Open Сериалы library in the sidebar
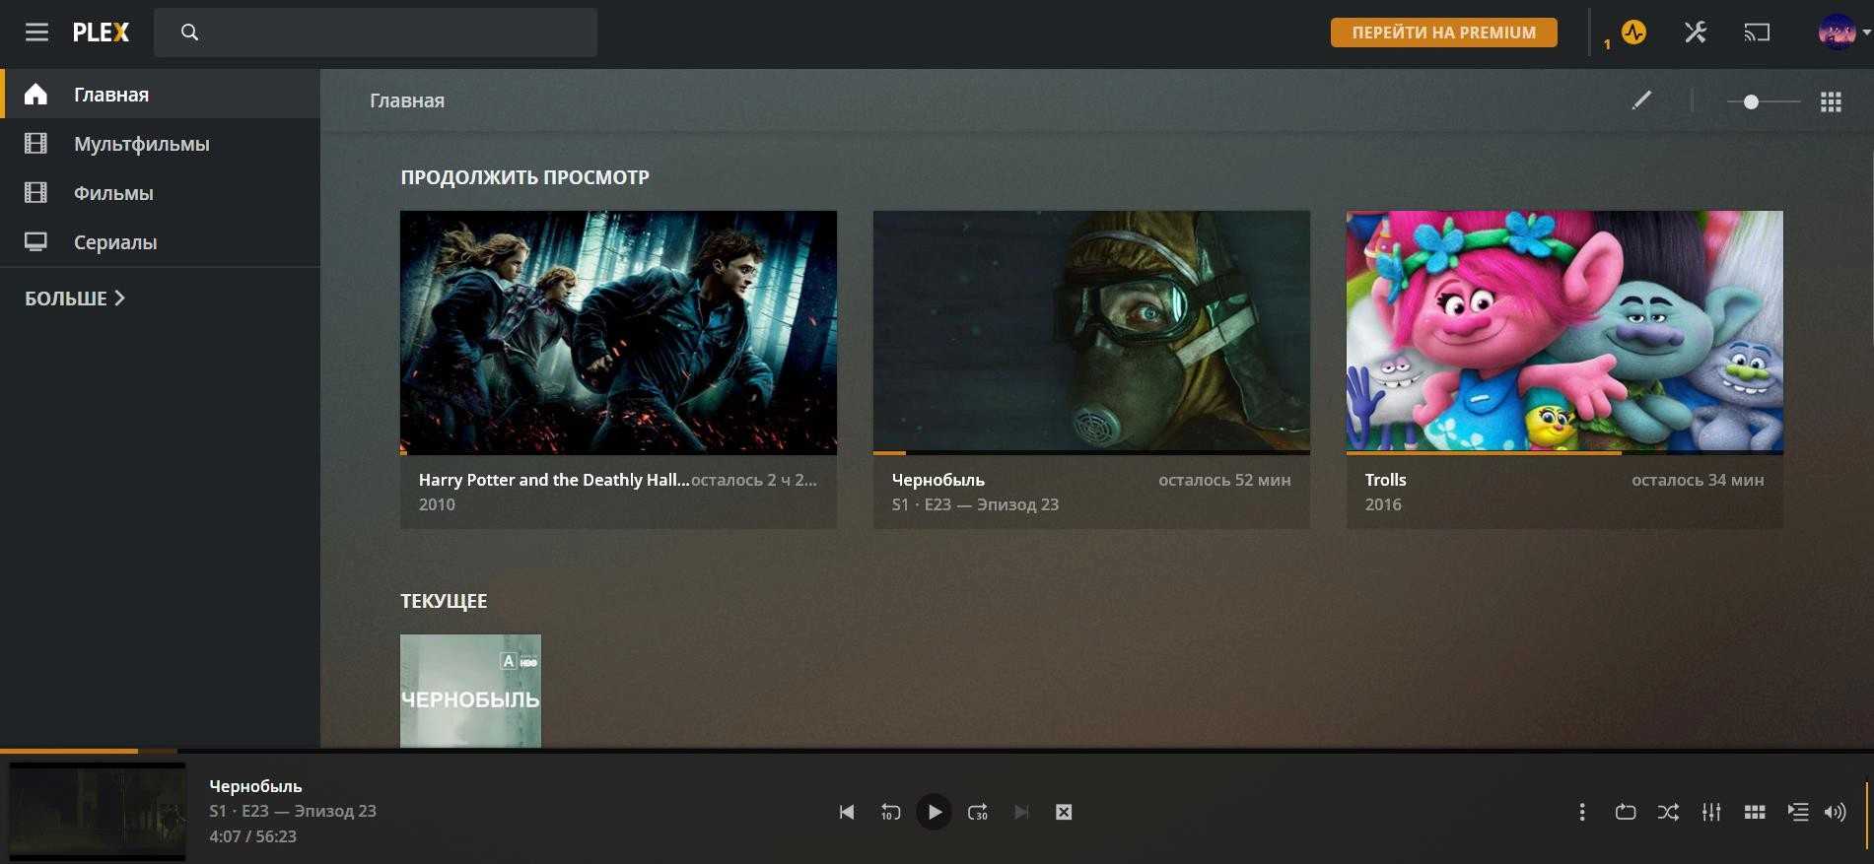1874x864 pixels. pyautogui.click(x=115, y=242)
